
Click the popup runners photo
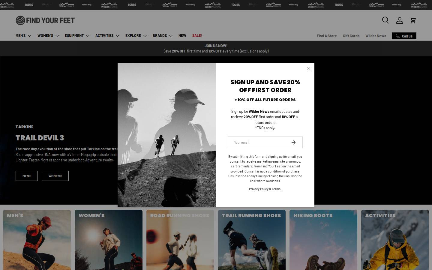pos(167,135)
